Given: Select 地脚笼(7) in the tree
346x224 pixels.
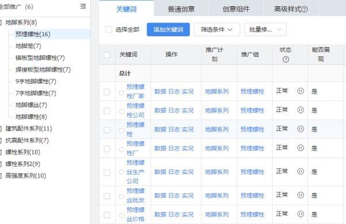Looking at the screenshot, I should [x=28, y=46].
